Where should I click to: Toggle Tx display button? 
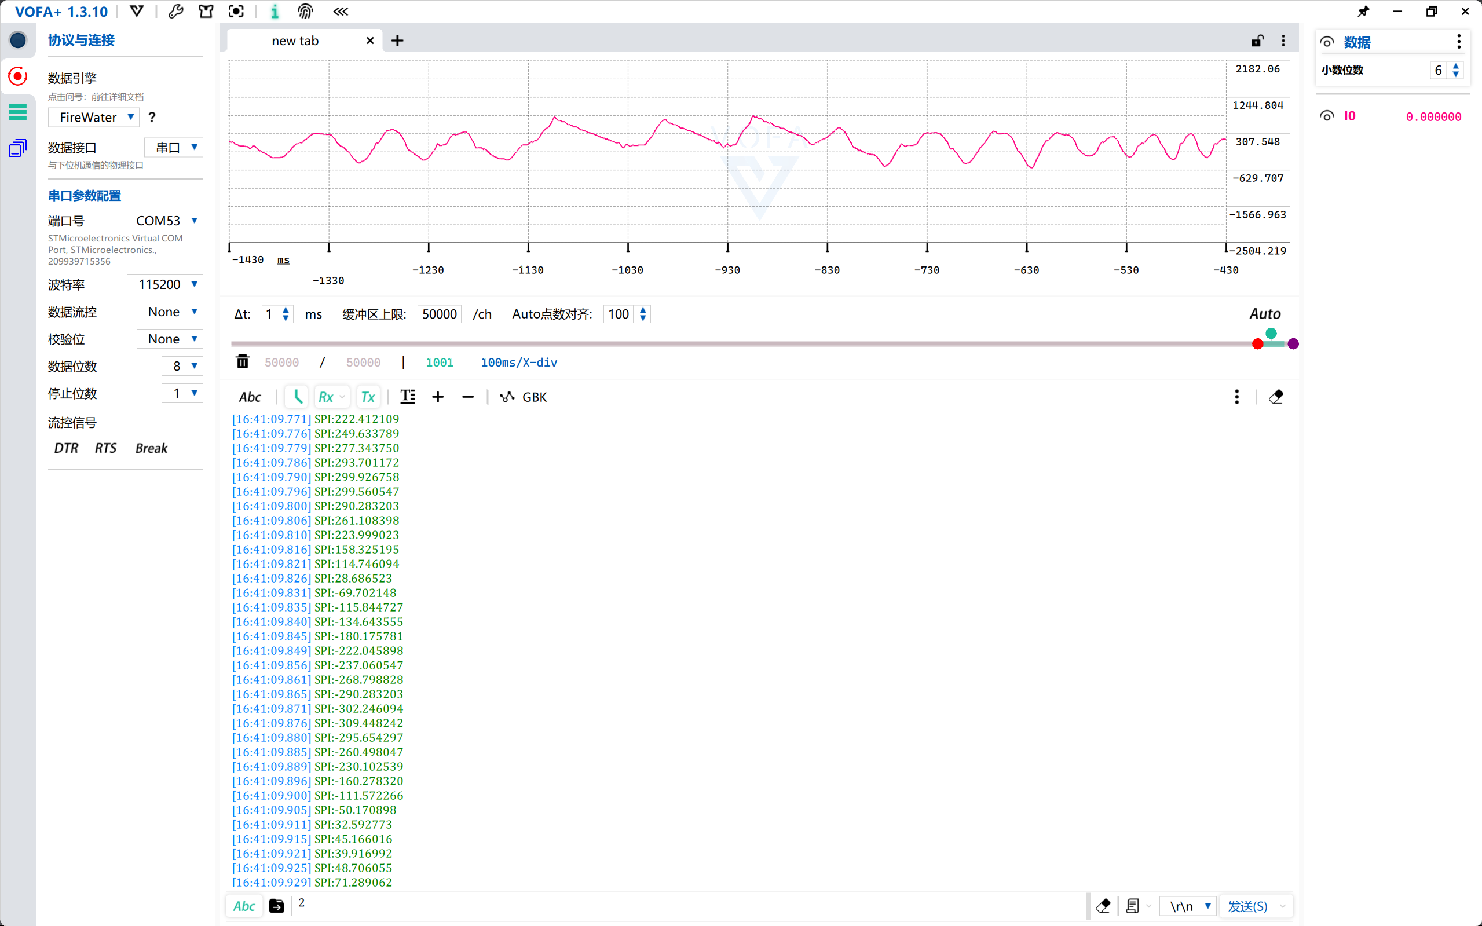click(x=368, y=397)
